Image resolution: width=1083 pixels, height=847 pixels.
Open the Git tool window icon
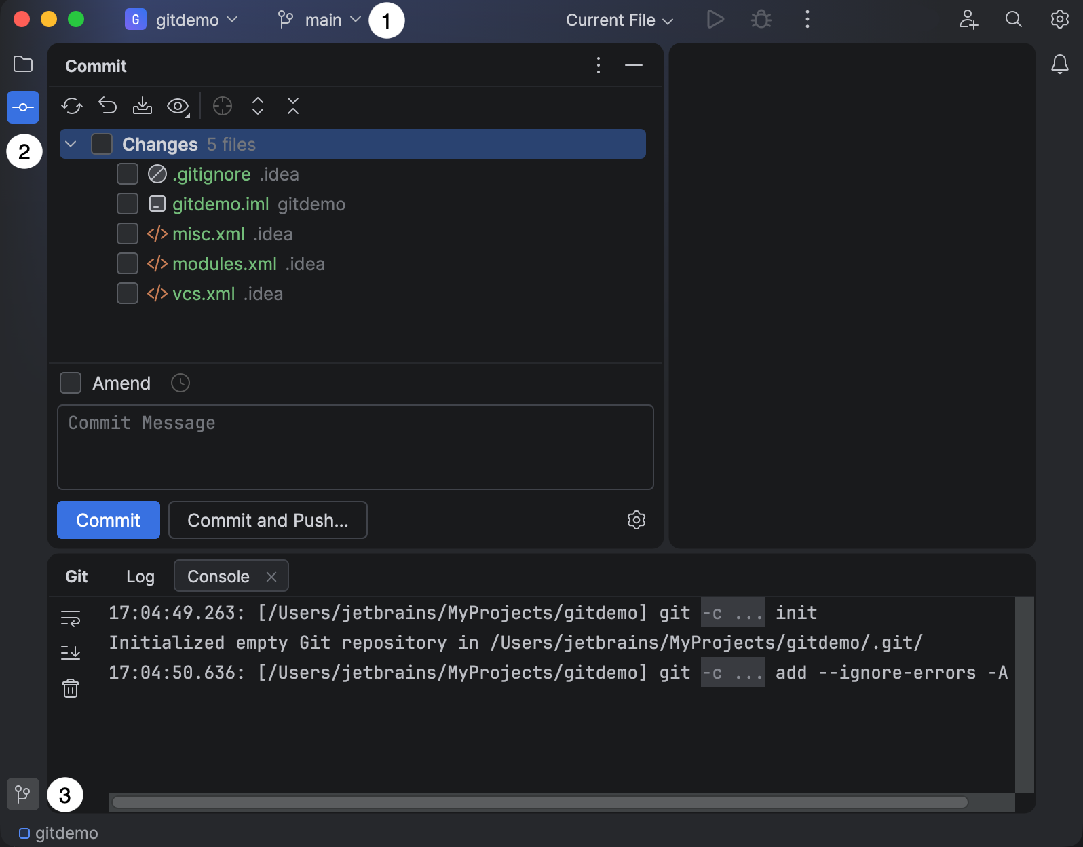(23, 794)
